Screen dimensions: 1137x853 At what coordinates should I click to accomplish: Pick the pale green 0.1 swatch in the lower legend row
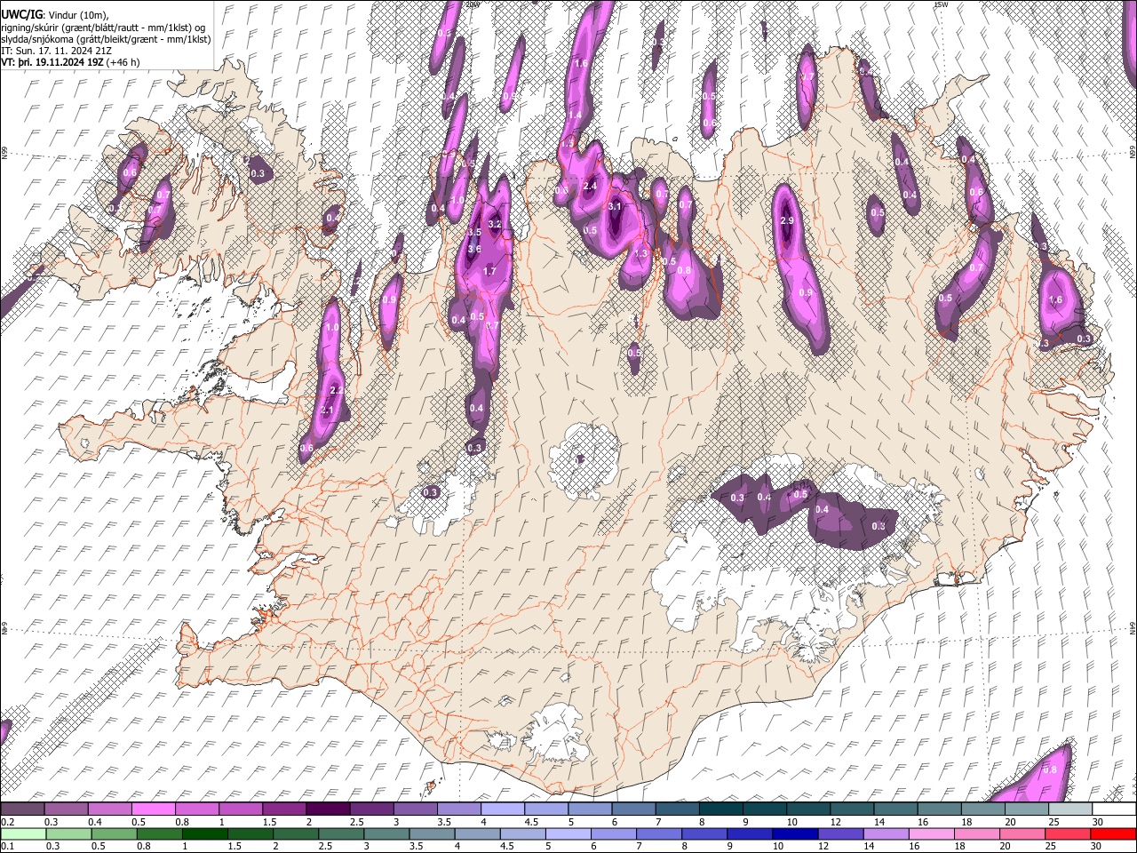pyautogui.click(x=23, y=833)
